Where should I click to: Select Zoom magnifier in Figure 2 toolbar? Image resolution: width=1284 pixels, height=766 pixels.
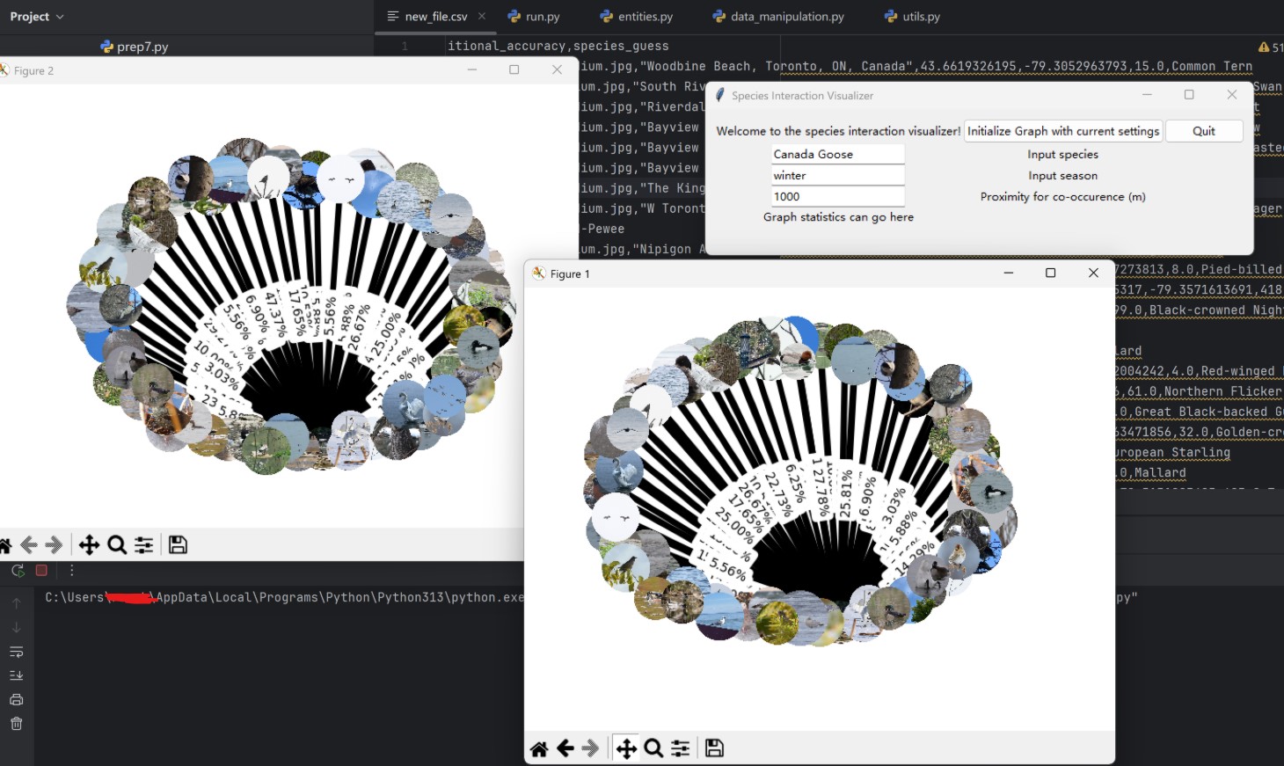[x=117, y=545]
